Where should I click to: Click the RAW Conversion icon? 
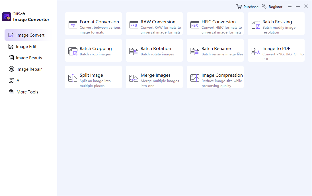pos(134,25)
